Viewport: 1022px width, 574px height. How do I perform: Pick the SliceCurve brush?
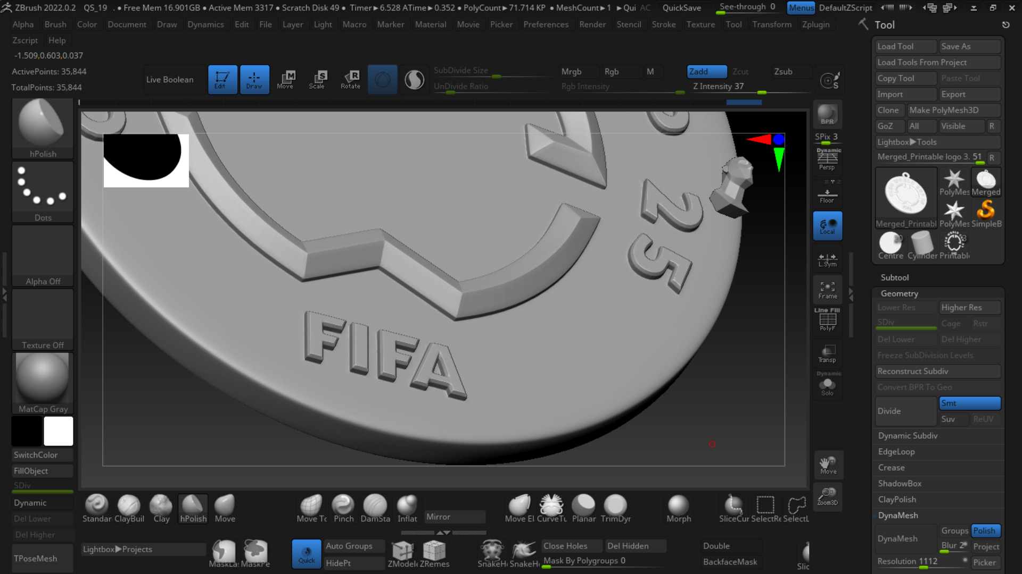(x=734, y=509)
